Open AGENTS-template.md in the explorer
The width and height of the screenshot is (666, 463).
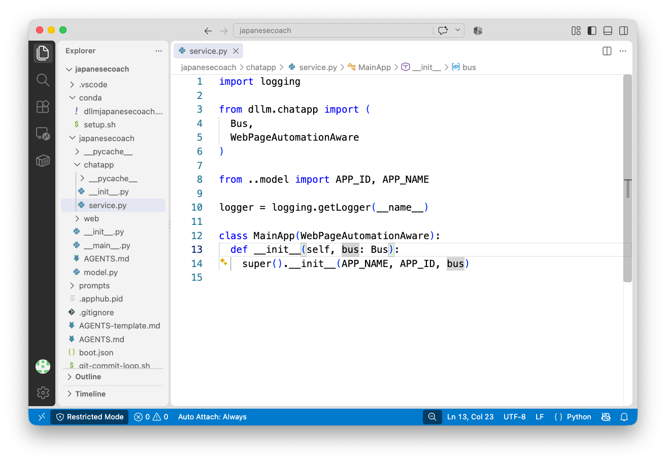[119, 325]
